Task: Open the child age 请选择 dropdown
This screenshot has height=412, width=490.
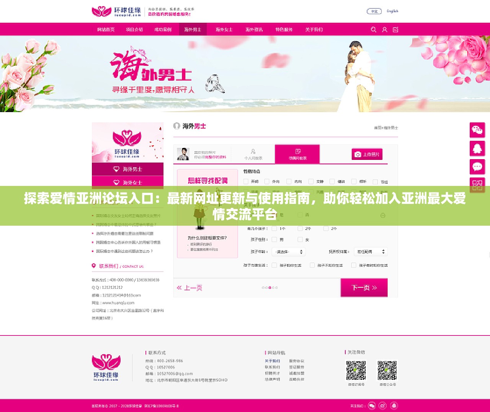Action: pos(288,252)
